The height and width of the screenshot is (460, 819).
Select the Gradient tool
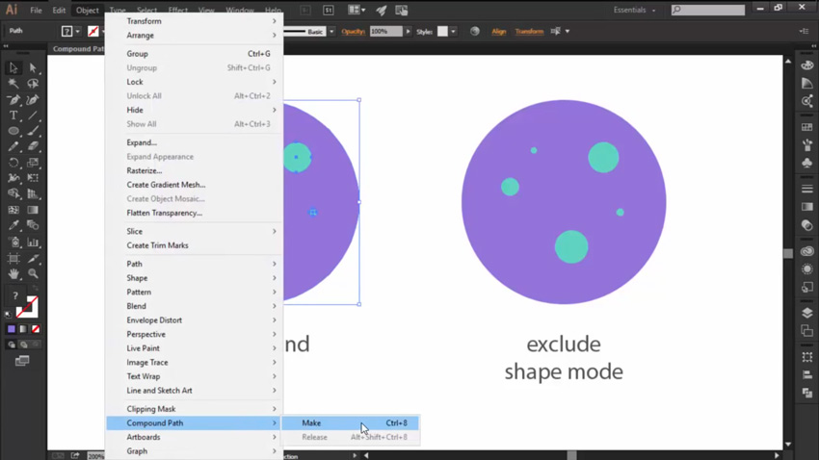pos(33,210)
